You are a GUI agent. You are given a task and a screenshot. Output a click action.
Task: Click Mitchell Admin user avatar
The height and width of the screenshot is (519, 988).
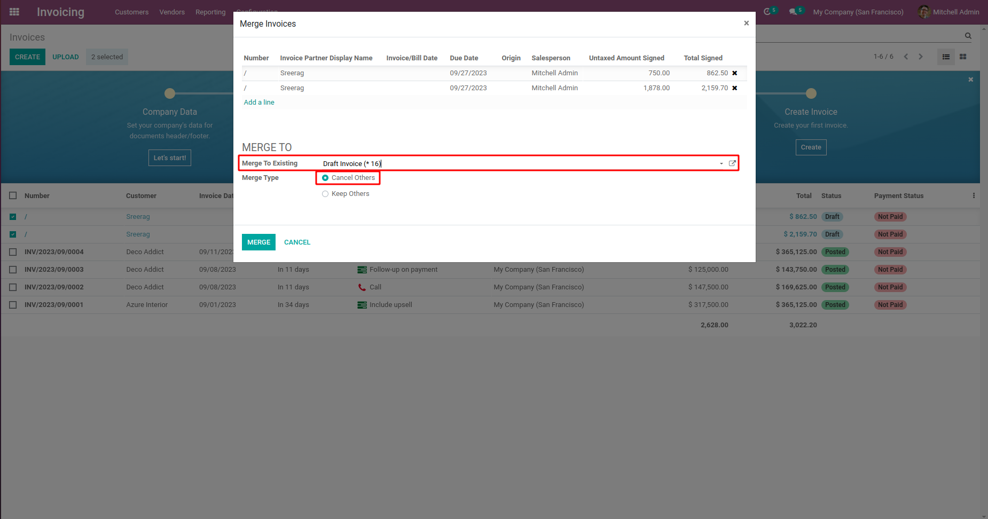pyautogui.click(x=923, y=12)
